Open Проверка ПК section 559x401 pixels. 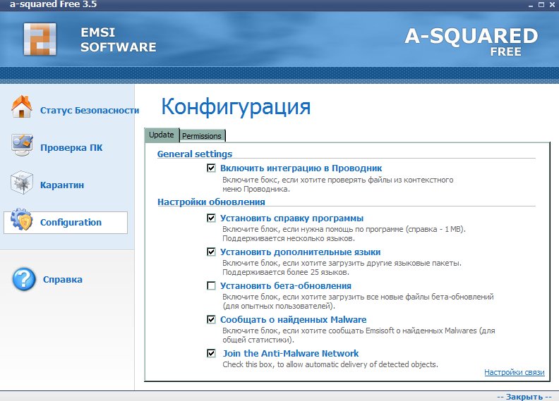pos(71,148)
